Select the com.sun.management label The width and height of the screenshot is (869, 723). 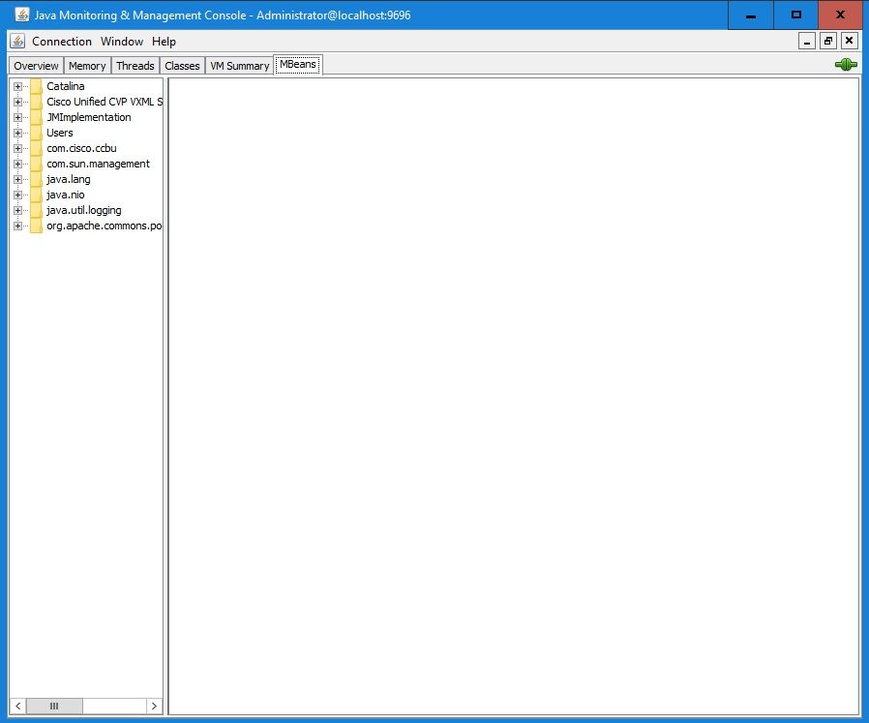98,164
